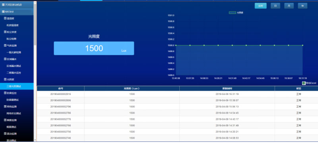
Task: Switch chart to 月 monthly view
Action: pos(289,6)
